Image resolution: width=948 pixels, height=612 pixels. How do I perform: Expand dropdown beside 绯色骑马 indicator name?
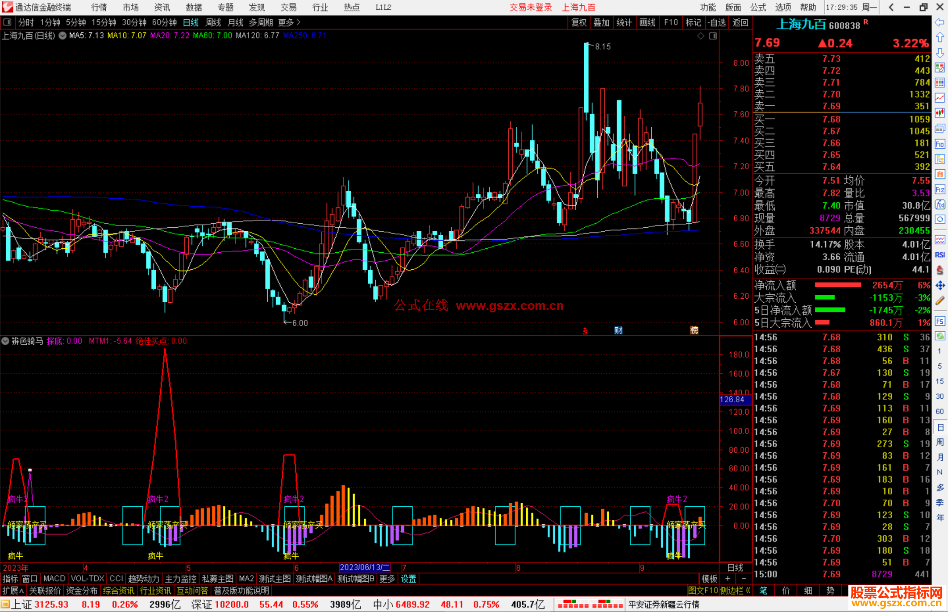click(x=5, y=341)
